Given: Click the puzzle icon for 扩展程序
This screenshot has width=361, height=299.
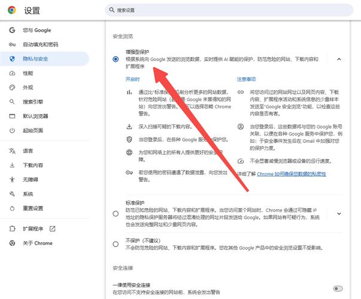Looking at the screenshot, I should [x=12, y=228].
